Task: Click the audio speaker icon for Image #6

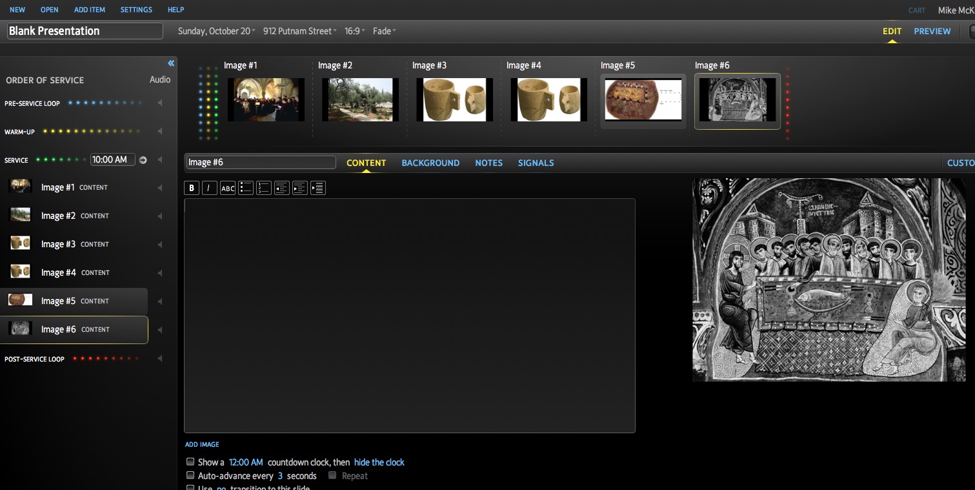Action: click(x=160, y=330)
